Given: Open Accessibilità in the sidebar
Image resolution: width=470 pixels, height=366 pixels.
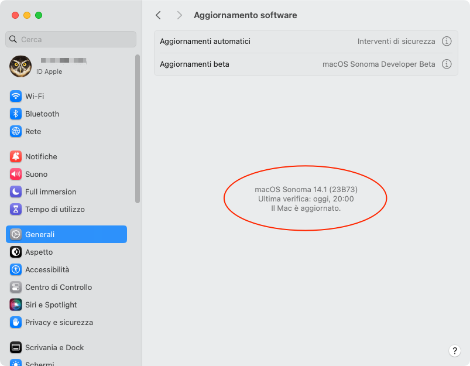Looking at the screenshot, I should (x=47, y=269).
